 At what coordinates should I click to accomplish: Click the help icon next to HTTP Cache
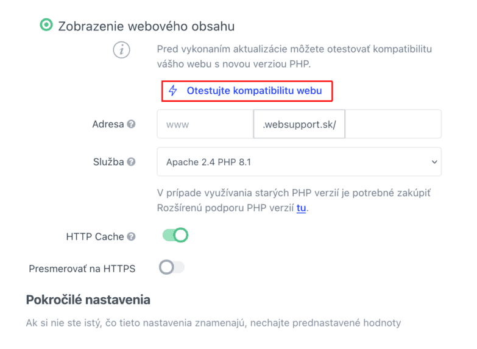coord(131,236)
